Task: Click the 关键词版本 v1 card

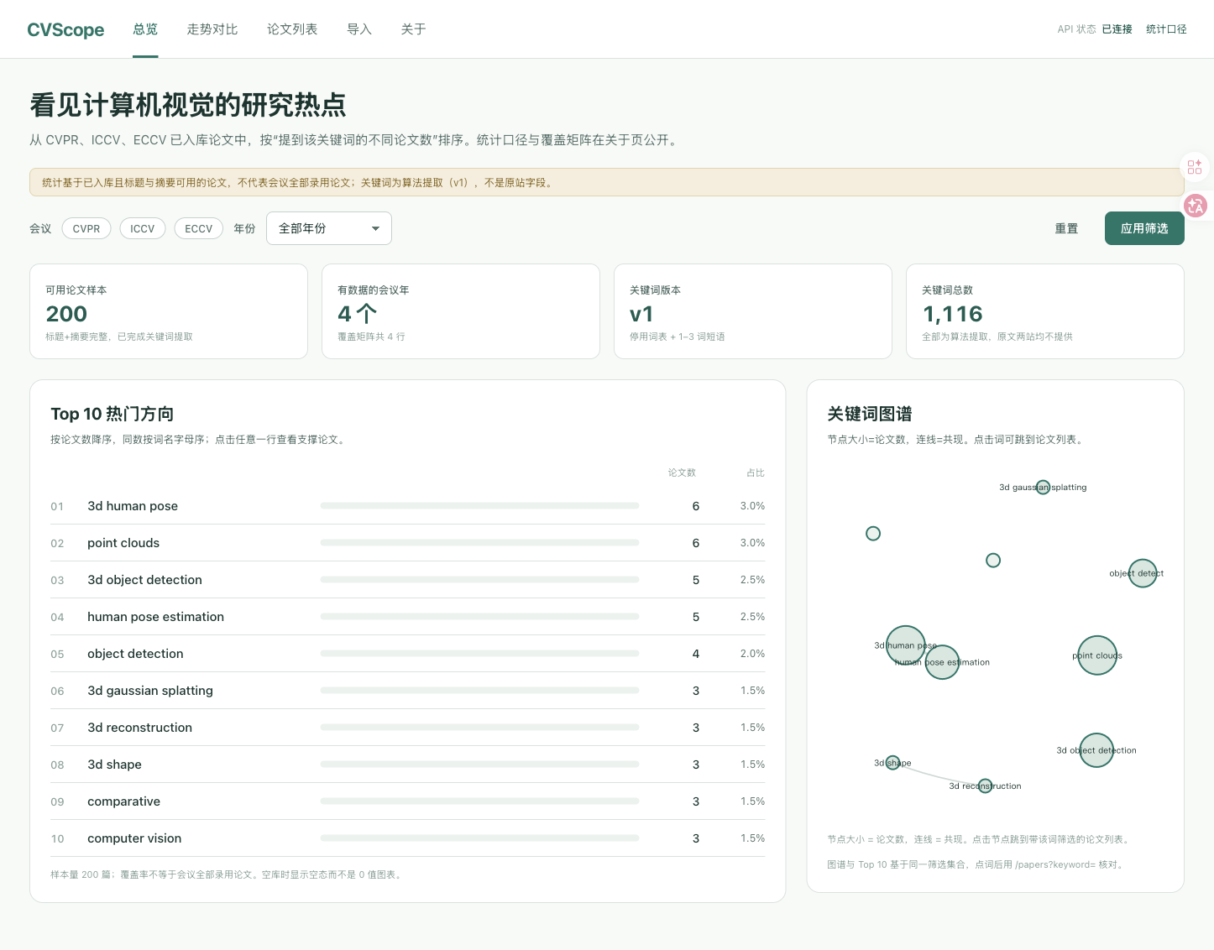Action: [x=753, y=311]
